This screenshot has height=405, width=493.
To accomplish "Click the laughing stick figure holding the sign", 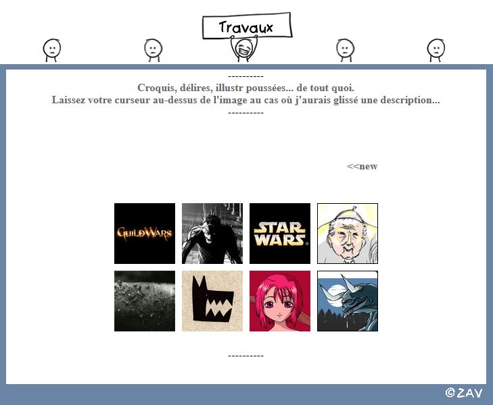I will [243, 49].
